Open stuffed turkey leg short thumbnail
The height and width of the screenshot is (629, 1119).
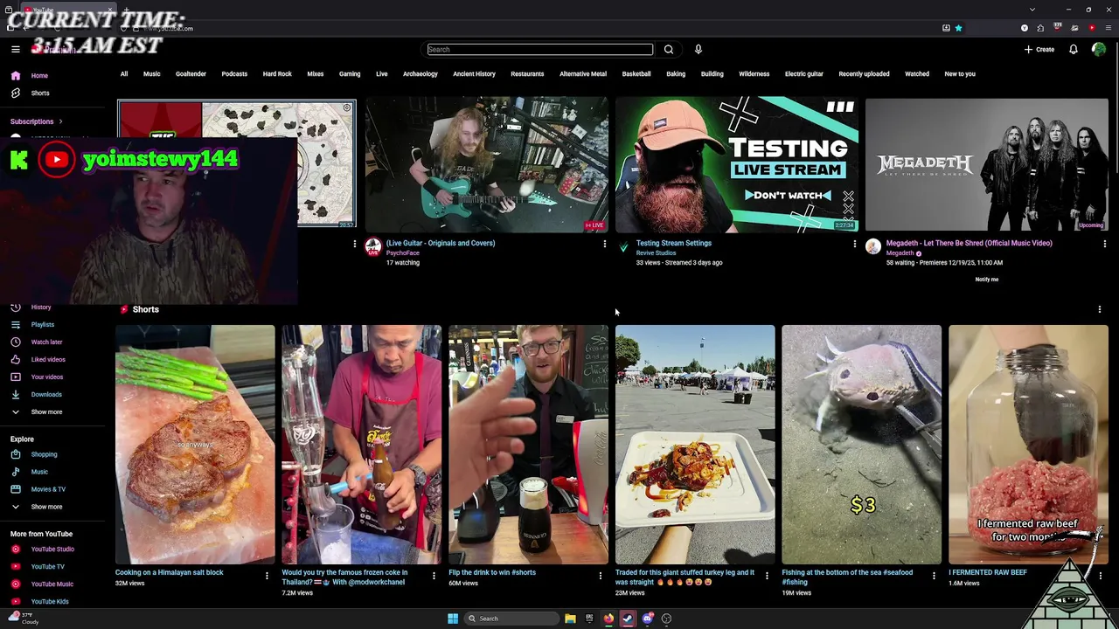tap(695, 445)
